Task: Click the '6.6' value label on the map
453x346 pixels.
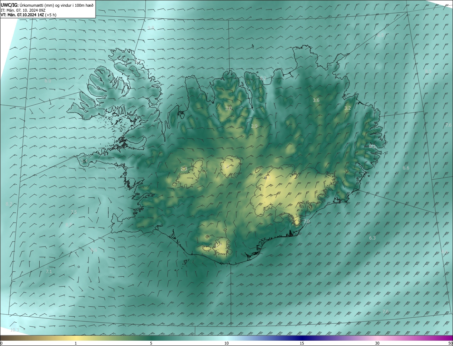Action: [406, 168]
